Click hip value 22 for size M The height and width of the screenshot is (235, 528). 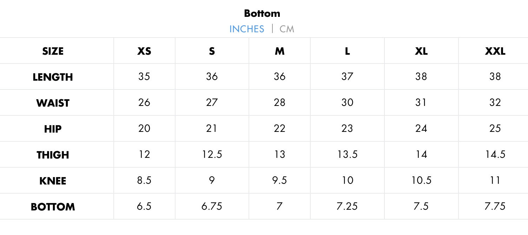(x=279, y=128)
